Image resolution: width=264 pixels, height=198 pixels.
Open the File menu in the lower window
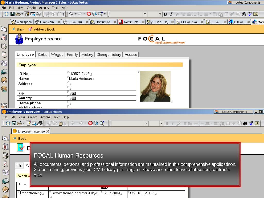5,117
